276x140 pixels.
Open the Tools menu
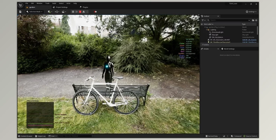47,3
